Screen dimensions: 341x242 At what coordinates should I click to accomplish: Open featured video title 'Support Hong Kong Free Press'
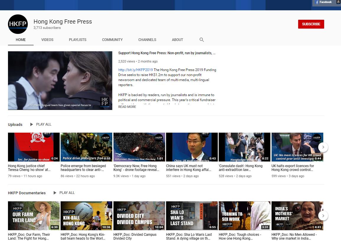pyautogui.click(x=167, y=53)
